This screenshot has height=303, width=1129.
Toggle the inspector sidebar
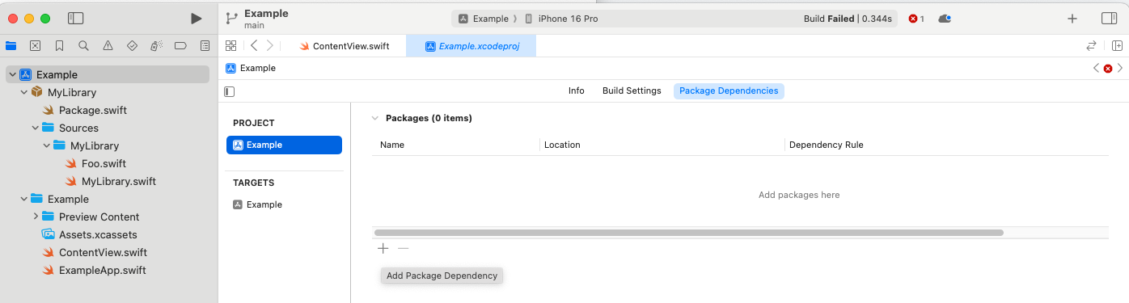coord(1109,19)
